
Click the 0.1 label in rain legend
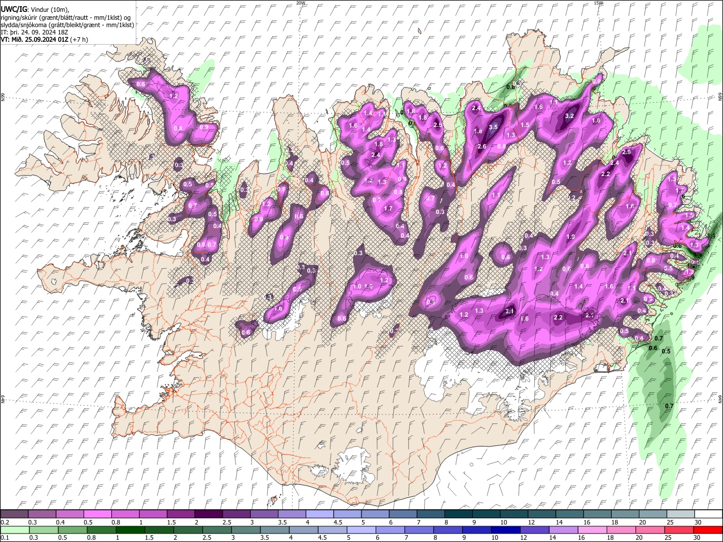[x=5, y=537]
